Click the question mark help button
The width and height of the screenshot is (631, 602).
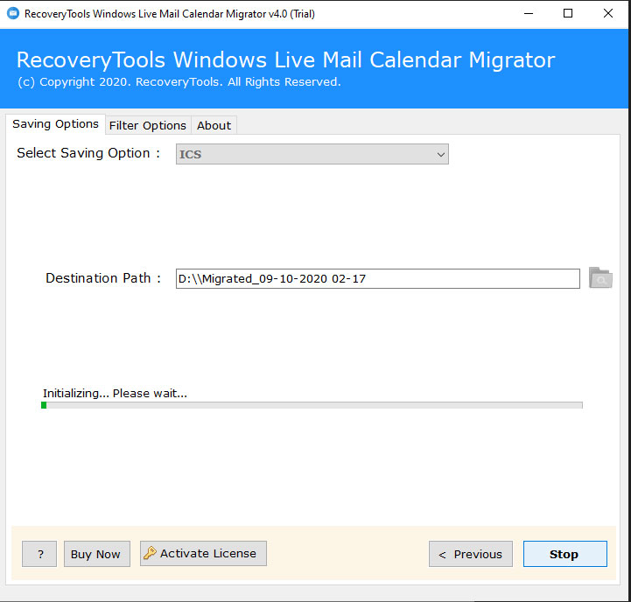[39, 554]
